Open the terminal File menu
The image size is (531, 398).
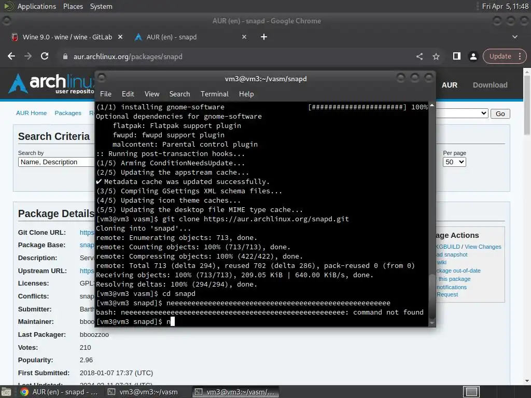(106, 94)
